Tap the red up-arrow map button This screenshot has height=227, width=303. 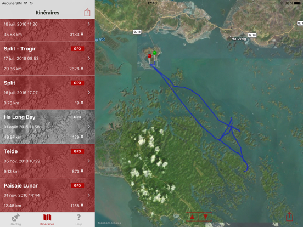click(192, 217)
